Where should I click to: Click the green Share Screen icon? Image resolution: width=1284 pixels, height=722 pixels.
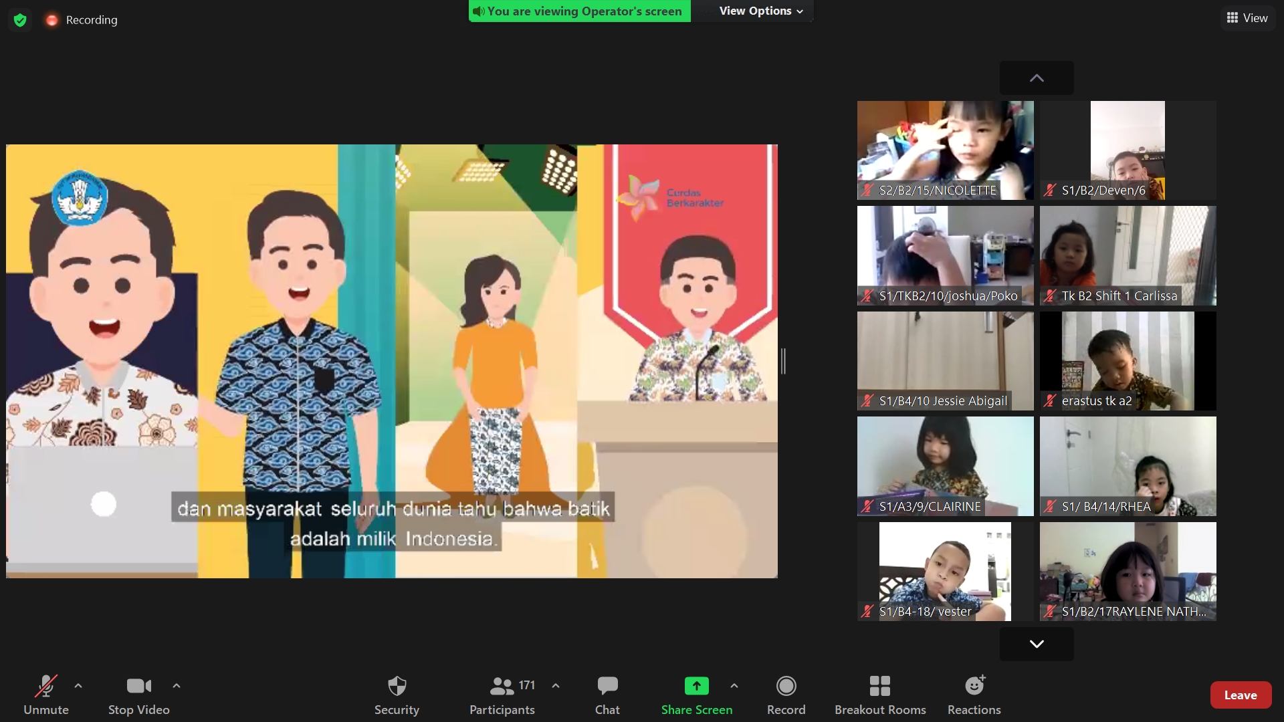point(696,686)
